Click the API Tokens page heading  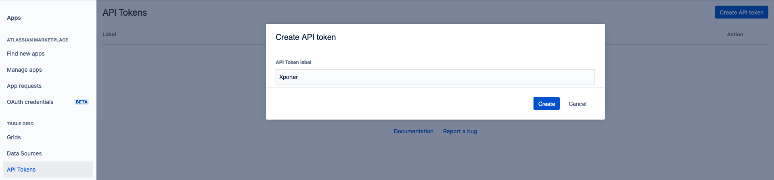point(125,12)
